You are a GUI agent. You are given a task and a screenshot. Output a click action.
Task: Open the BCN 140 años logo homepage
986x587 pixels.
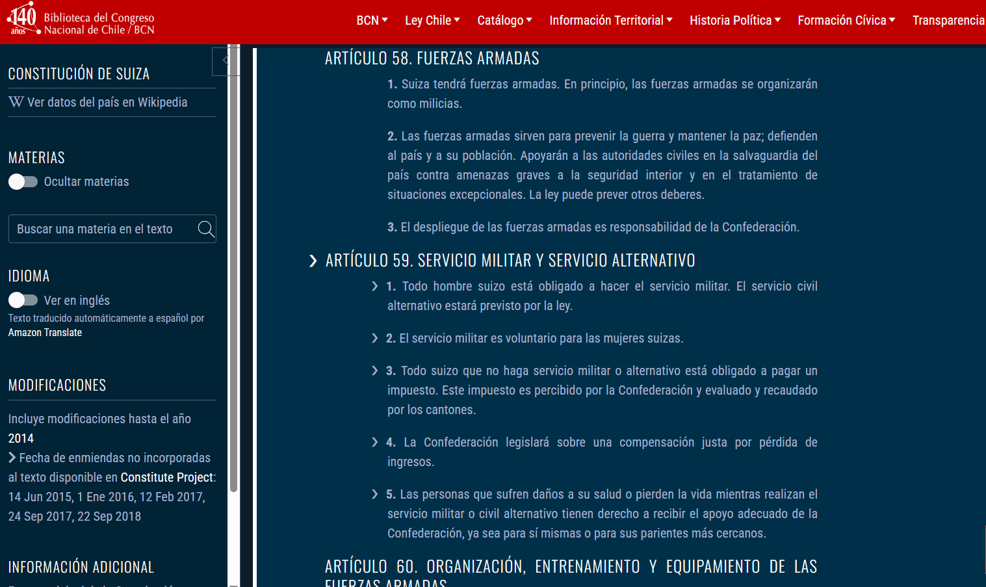(23, 18)
